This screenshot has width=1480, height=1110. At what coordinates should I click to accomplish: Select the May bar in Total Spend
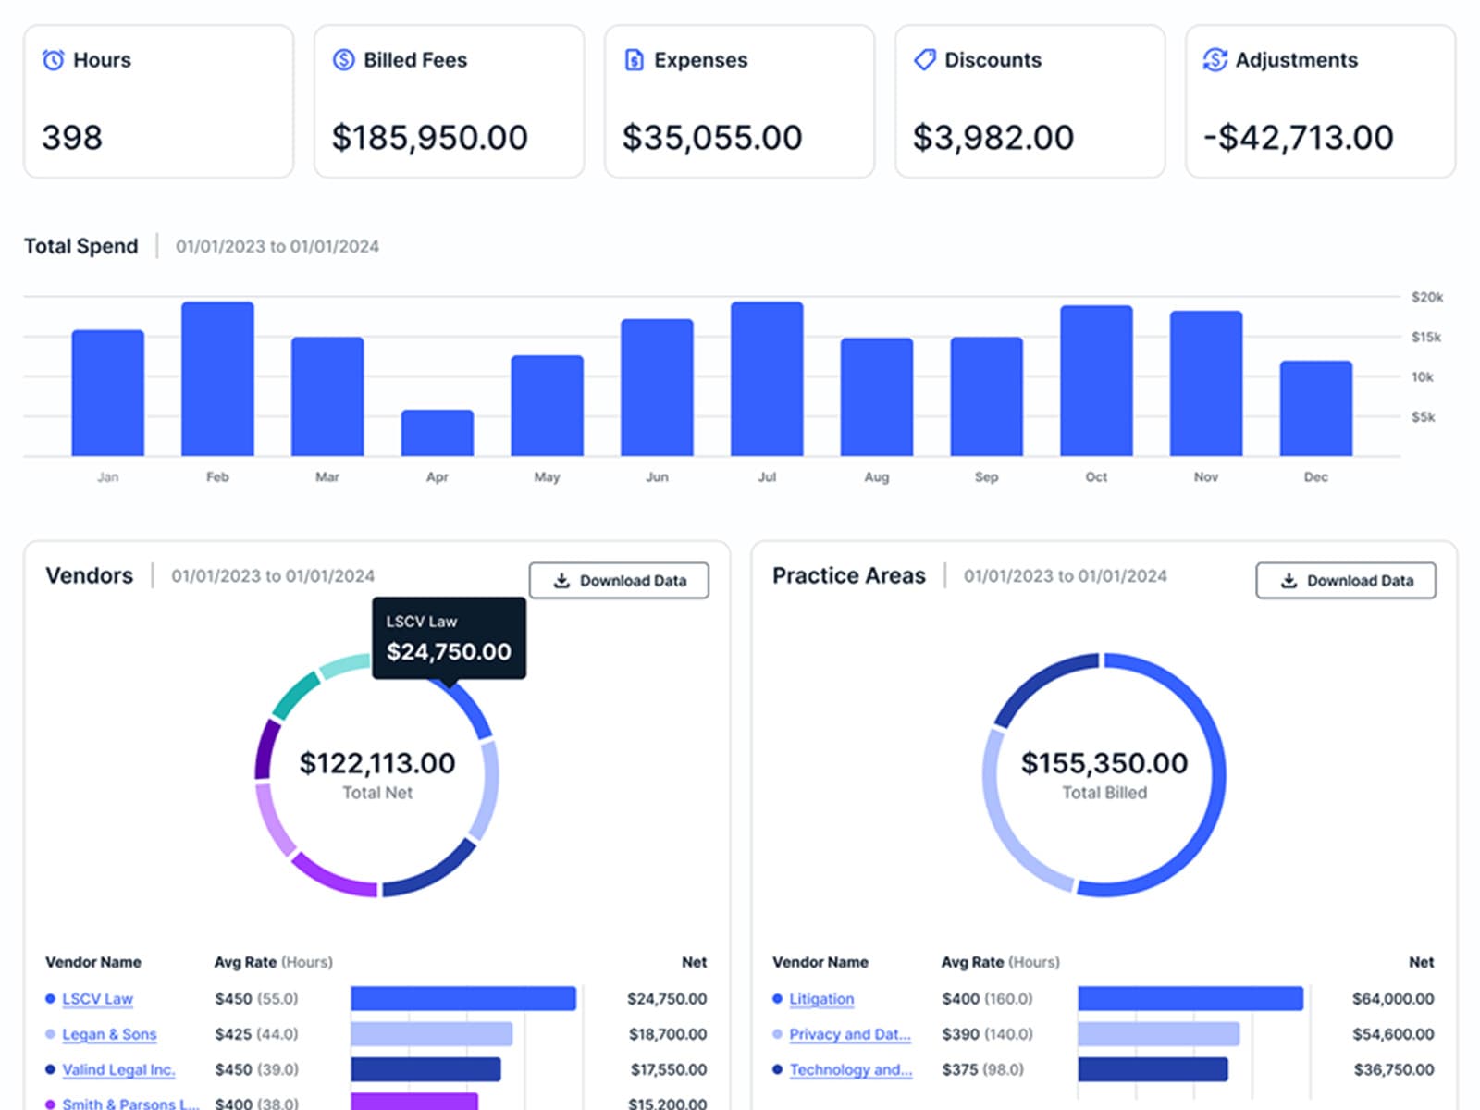pos(548,406)
